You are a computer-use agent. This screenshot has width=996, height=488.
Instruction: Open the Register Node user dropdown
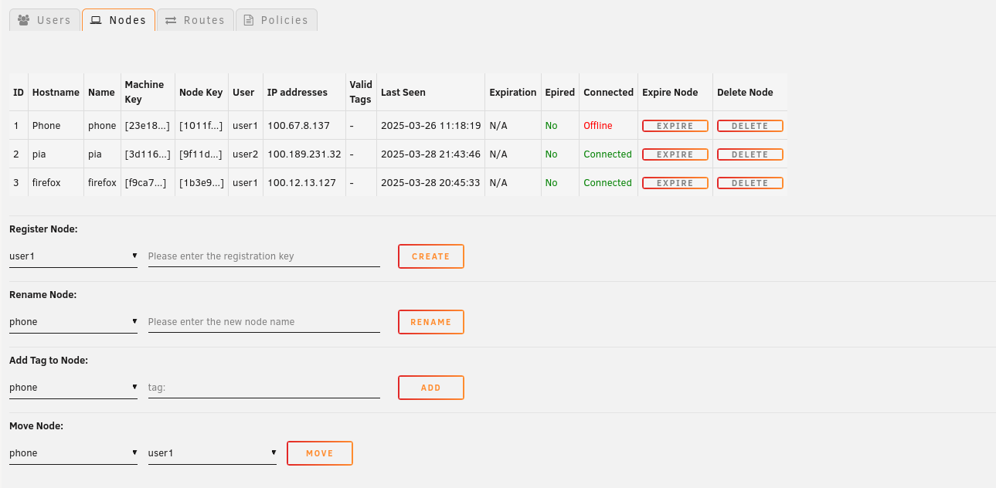click(73, 256)
